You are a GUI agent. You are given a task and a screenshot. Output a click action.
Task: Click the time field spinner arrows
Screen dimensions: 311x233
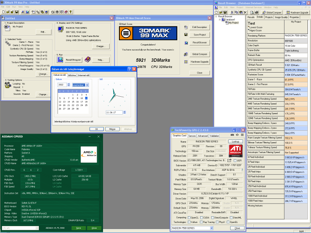point(124,112)
